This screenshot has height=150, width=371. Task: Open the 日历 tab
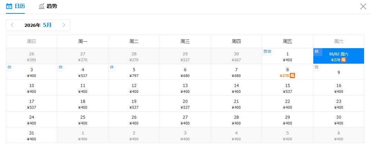(20, 6)
